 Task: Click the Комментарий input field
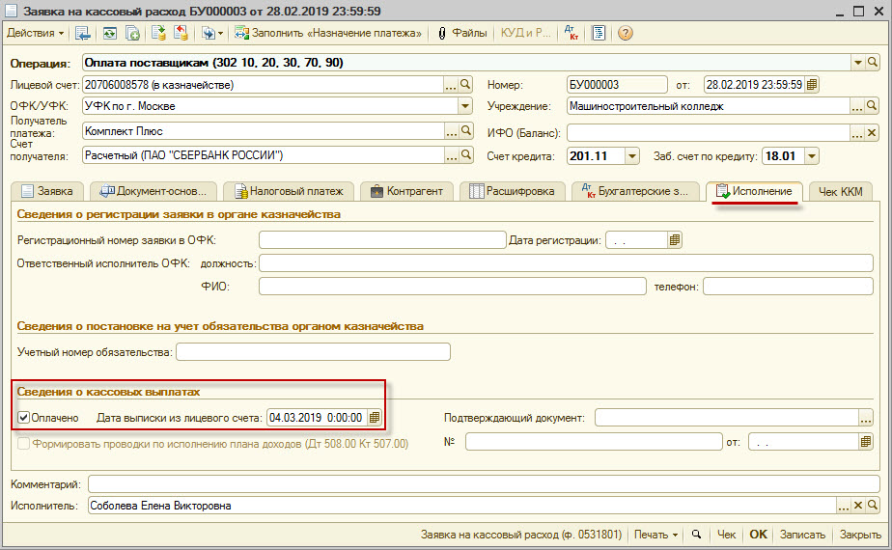(x=484, y=484)
